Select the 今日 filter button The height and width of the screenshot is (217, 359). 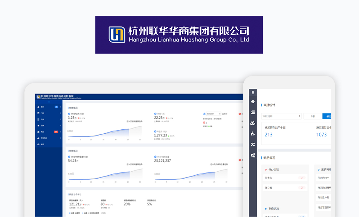313,116
